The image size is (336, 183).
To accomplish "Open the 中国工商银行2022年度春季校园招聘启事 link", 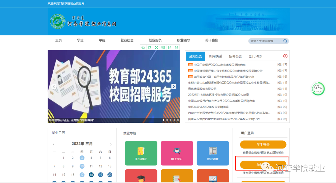I will (x=220, y=65).
